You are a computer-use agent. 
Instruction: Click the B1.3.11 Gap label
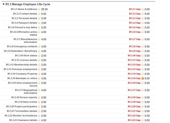(134, 60)
